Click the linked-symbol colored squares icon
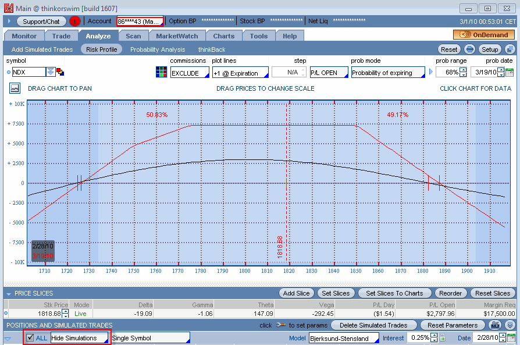Screen dimensions: 520x345 tap(60, 72)
